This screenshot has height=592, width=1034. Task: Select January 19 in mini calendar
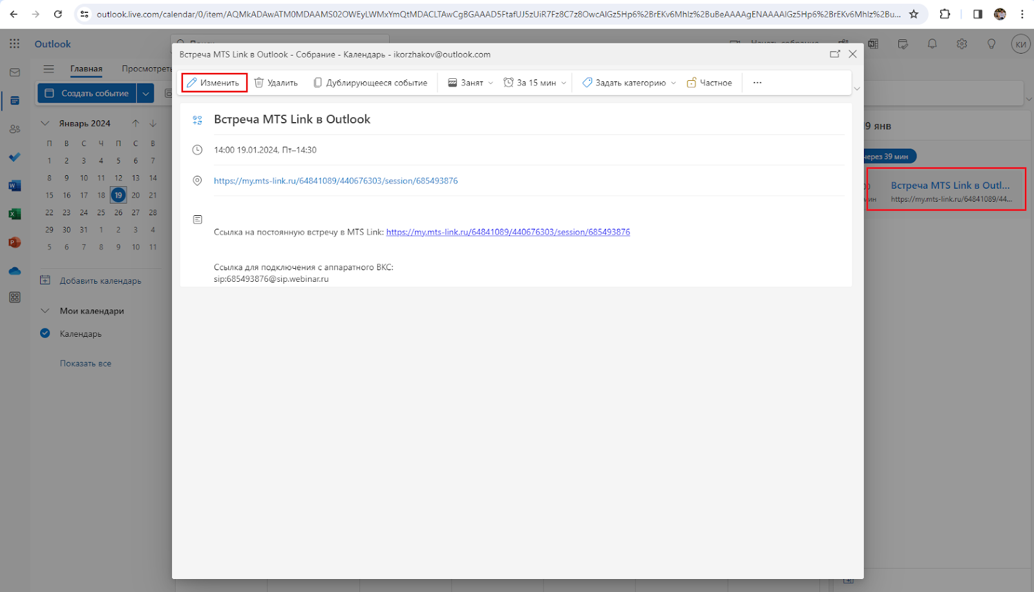point(118,195)
